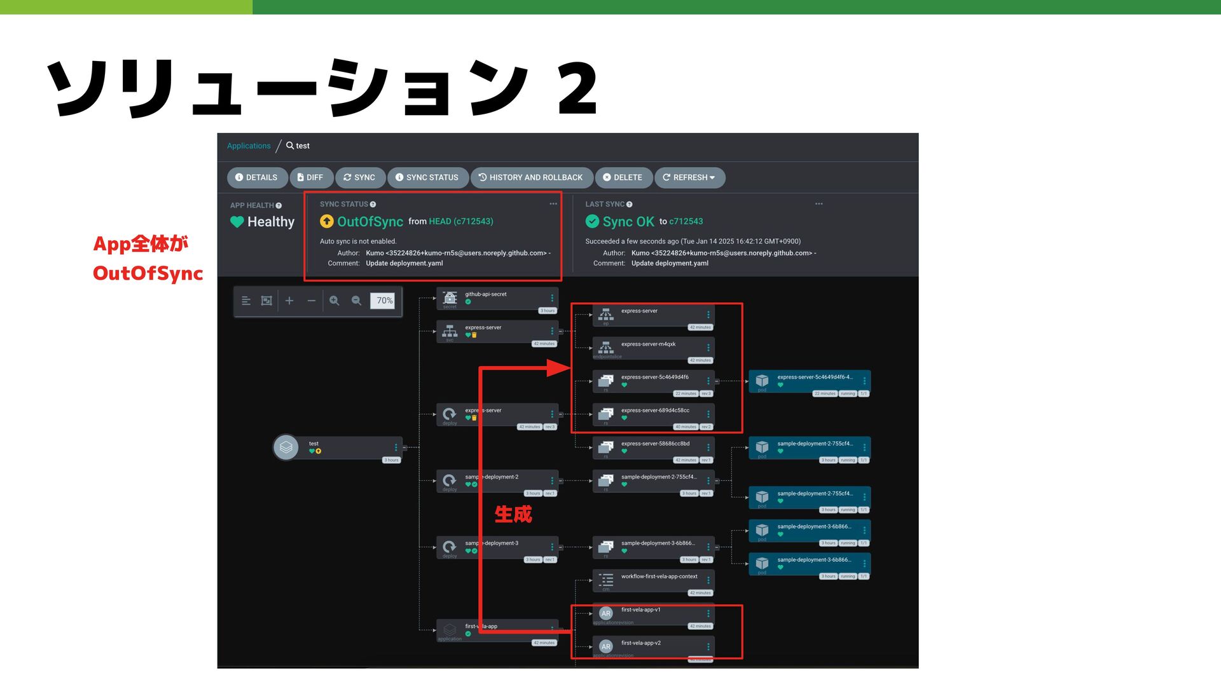The width and height of the screenshot is (1221, 687).
Task: Click express-server-5c4649d4f6 replicaset icon
Action: coord(606,380)
